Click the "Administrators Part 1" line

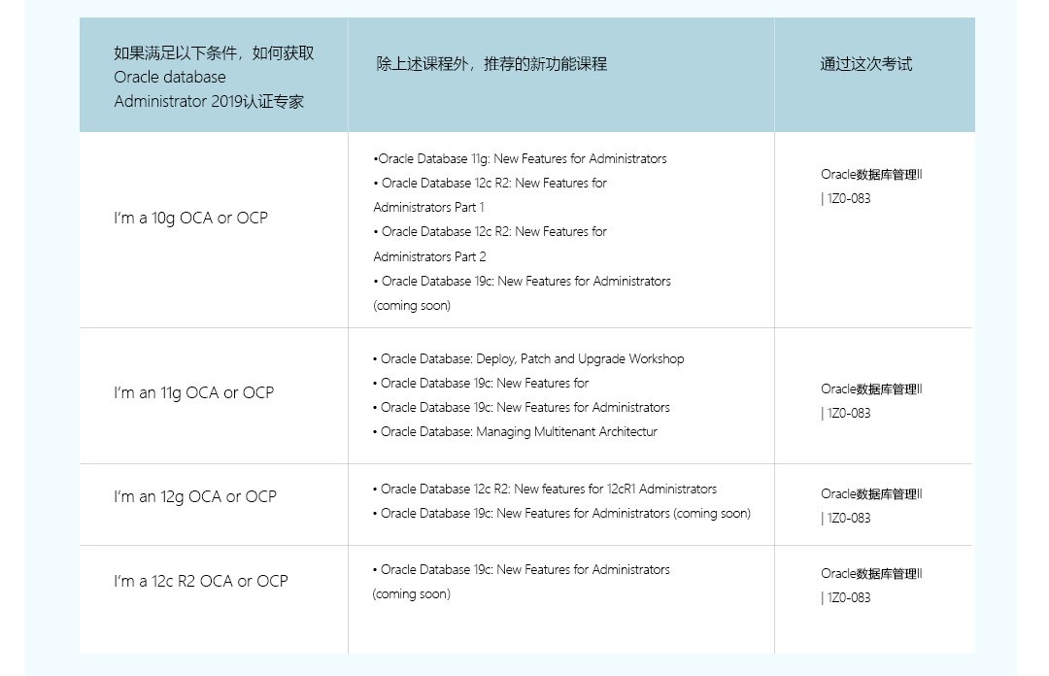tap(429, 208)
